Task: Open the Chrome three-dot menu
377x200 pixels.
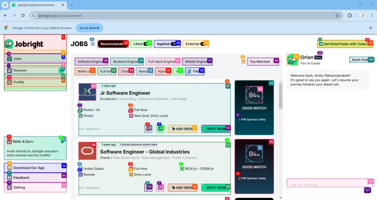Action: [x=371, y=15]
